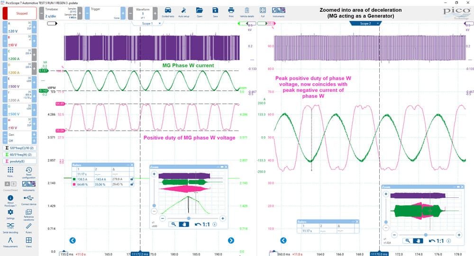
Task: Open the Guided tests car icon
Action: pos(167,12)
